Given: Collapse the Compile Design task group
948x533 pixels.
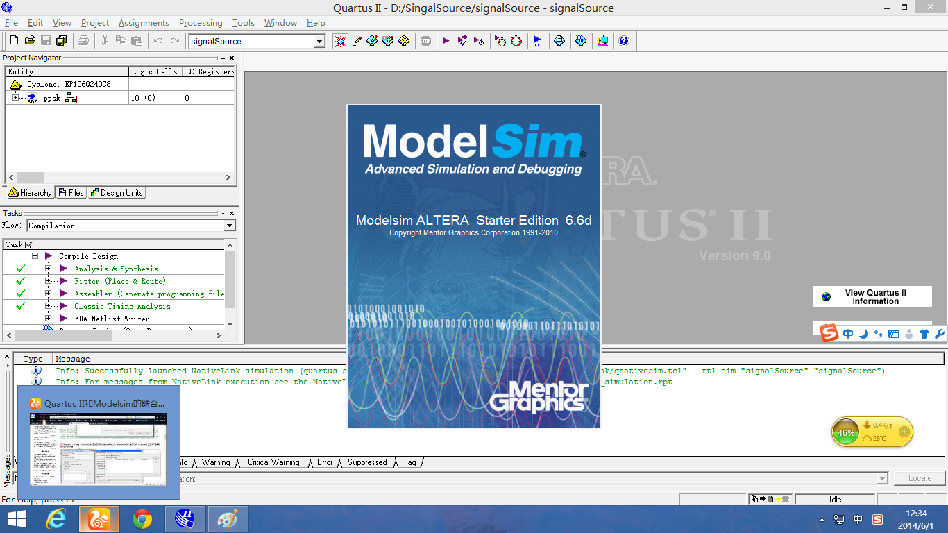Looking at the screenshot, I should [x=35, y=256].
